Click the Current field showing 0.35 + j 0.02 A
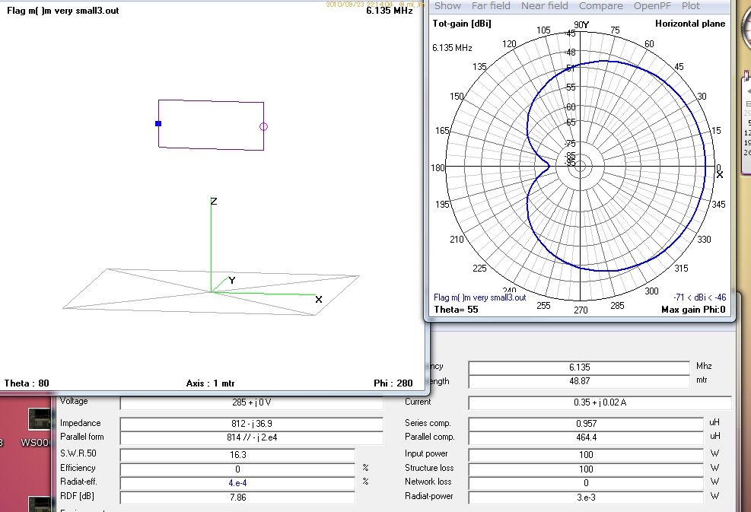The height and width of the screenshot is (512, 751). (600, 402)
